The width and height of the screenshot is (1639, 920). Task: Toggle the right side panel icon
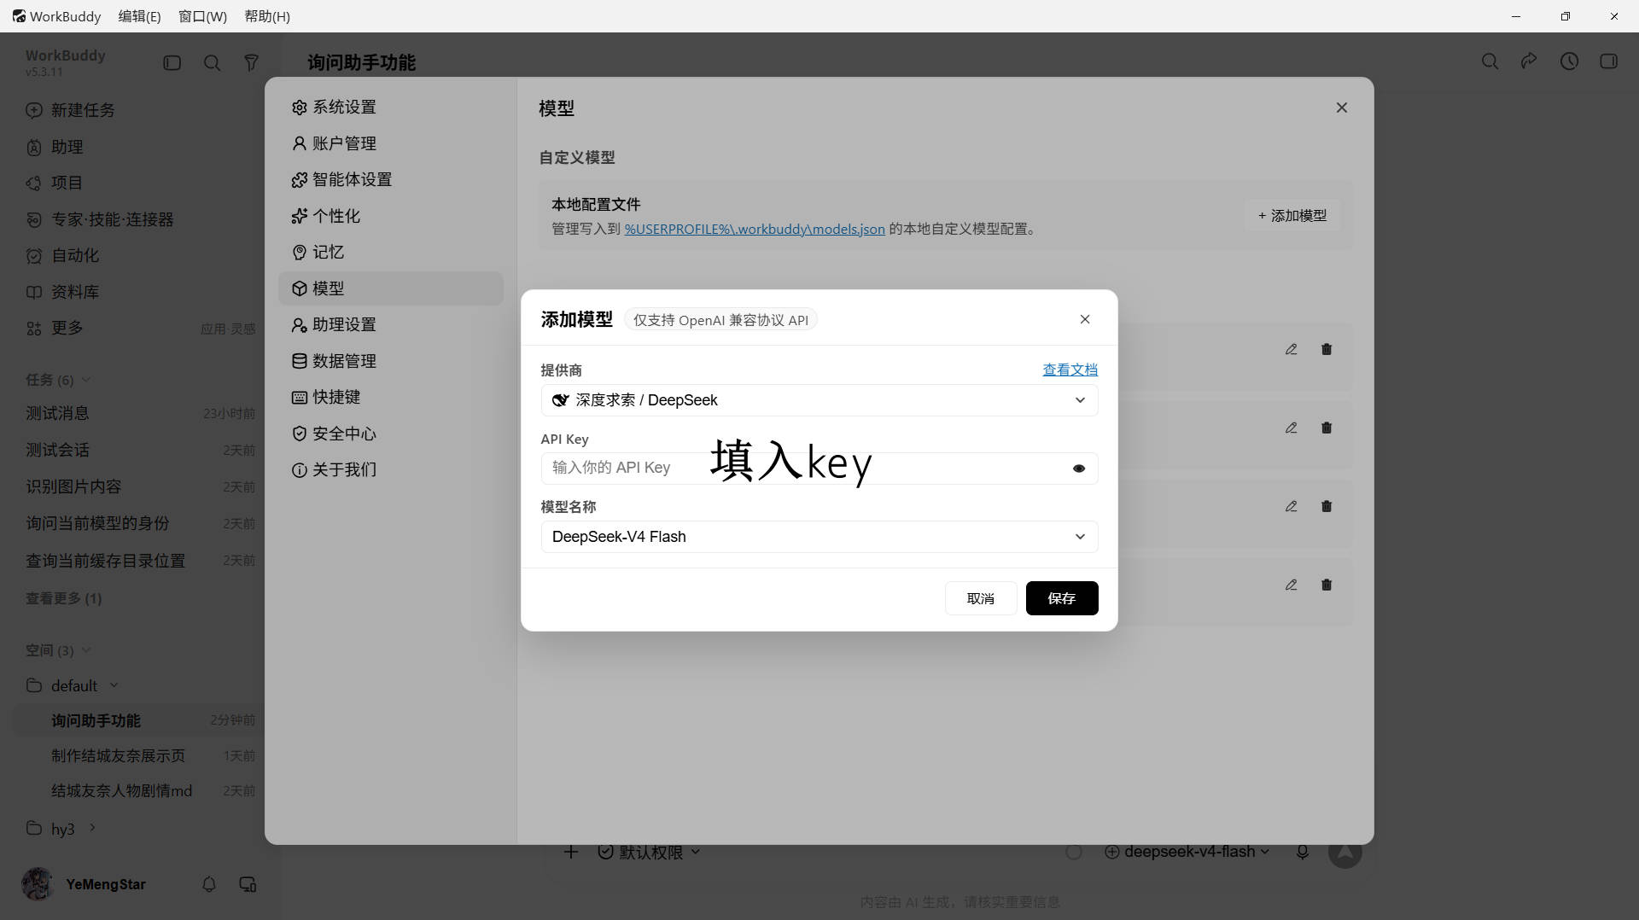pyautogui.click(x=1609, y=61)
